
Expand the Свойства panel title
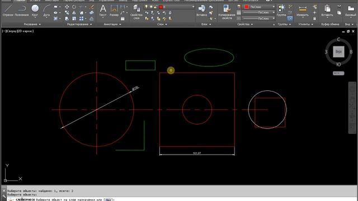point(245,24)
